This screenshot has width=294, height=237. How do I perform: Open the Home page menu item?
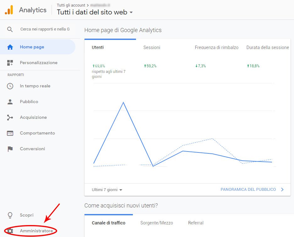[x=37, y=47]
